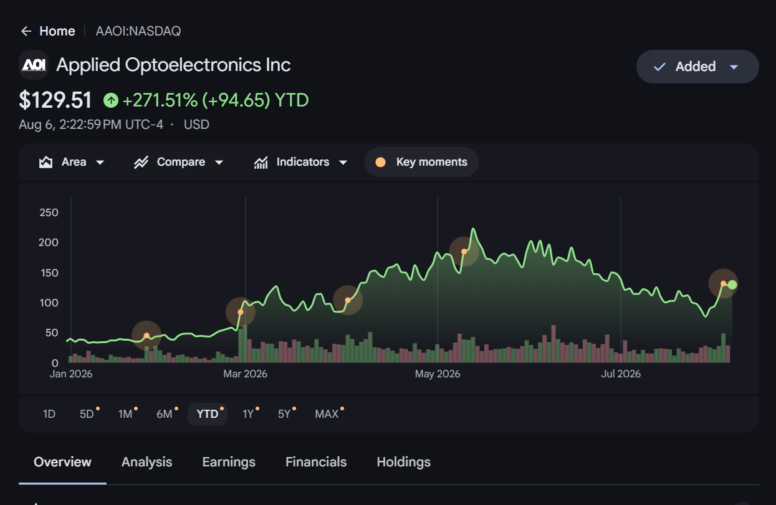Screen dimensions: 776x505
Task: Click the Compare lines icon
Action: [141, 163]
